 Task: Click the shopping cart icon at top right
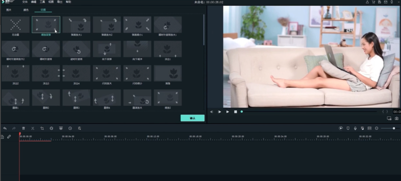coord(373,2)
